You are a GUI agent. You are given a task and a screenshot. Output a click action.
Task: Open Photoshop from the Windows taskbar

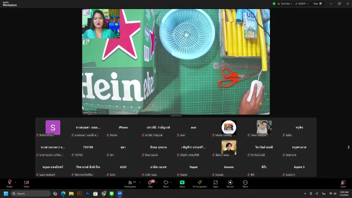(x=87, y=194)
